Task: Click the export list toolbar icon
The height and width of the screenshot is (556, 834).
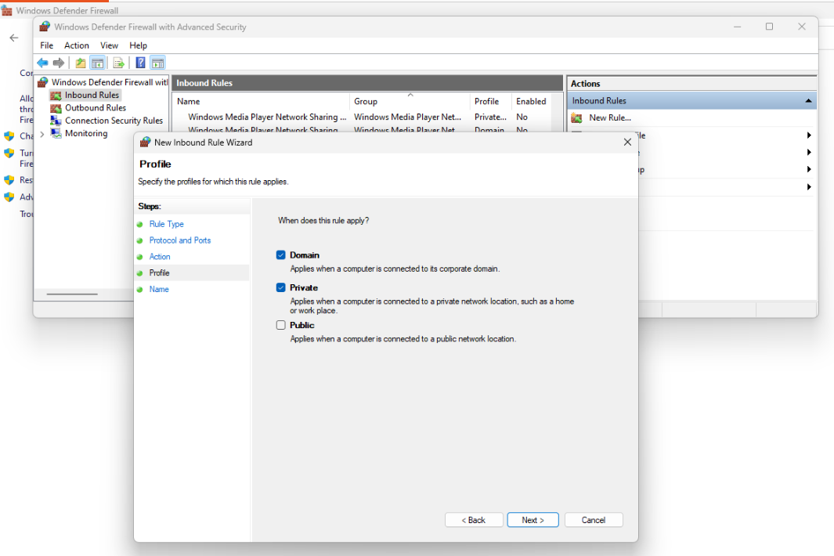Action: point(118,63)
